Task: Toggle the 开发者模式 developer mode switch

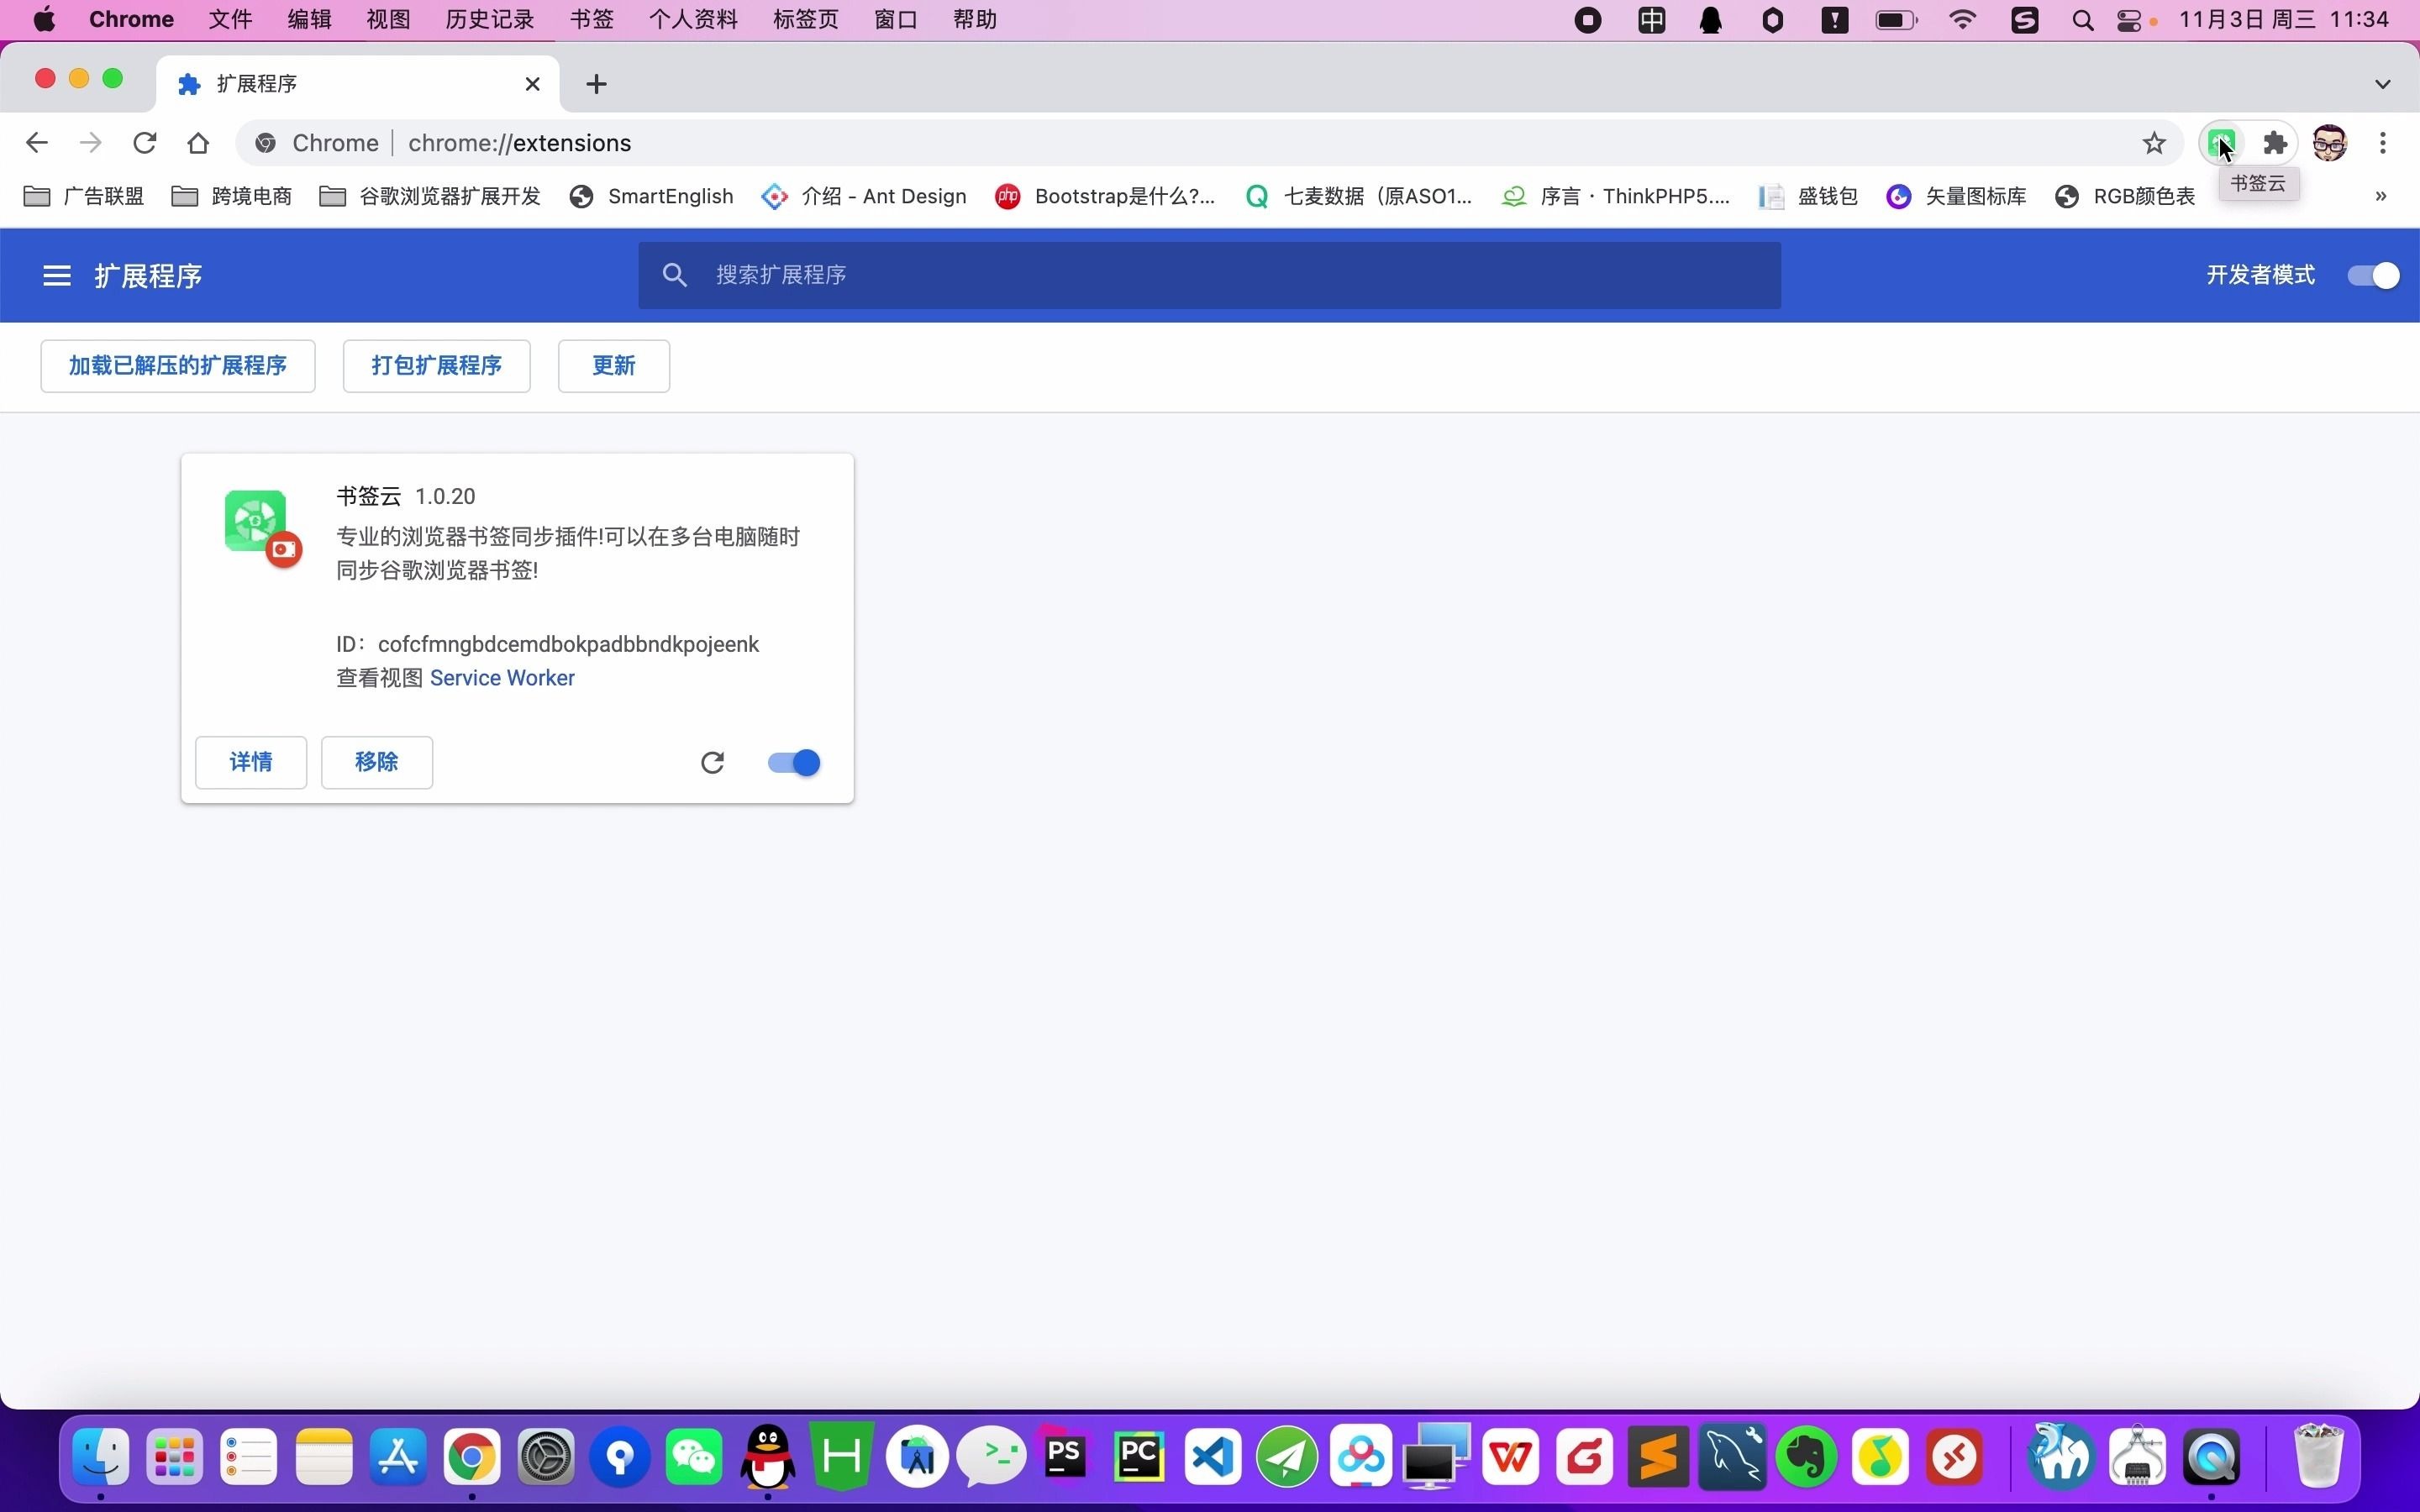Action: click(2373, 276)
